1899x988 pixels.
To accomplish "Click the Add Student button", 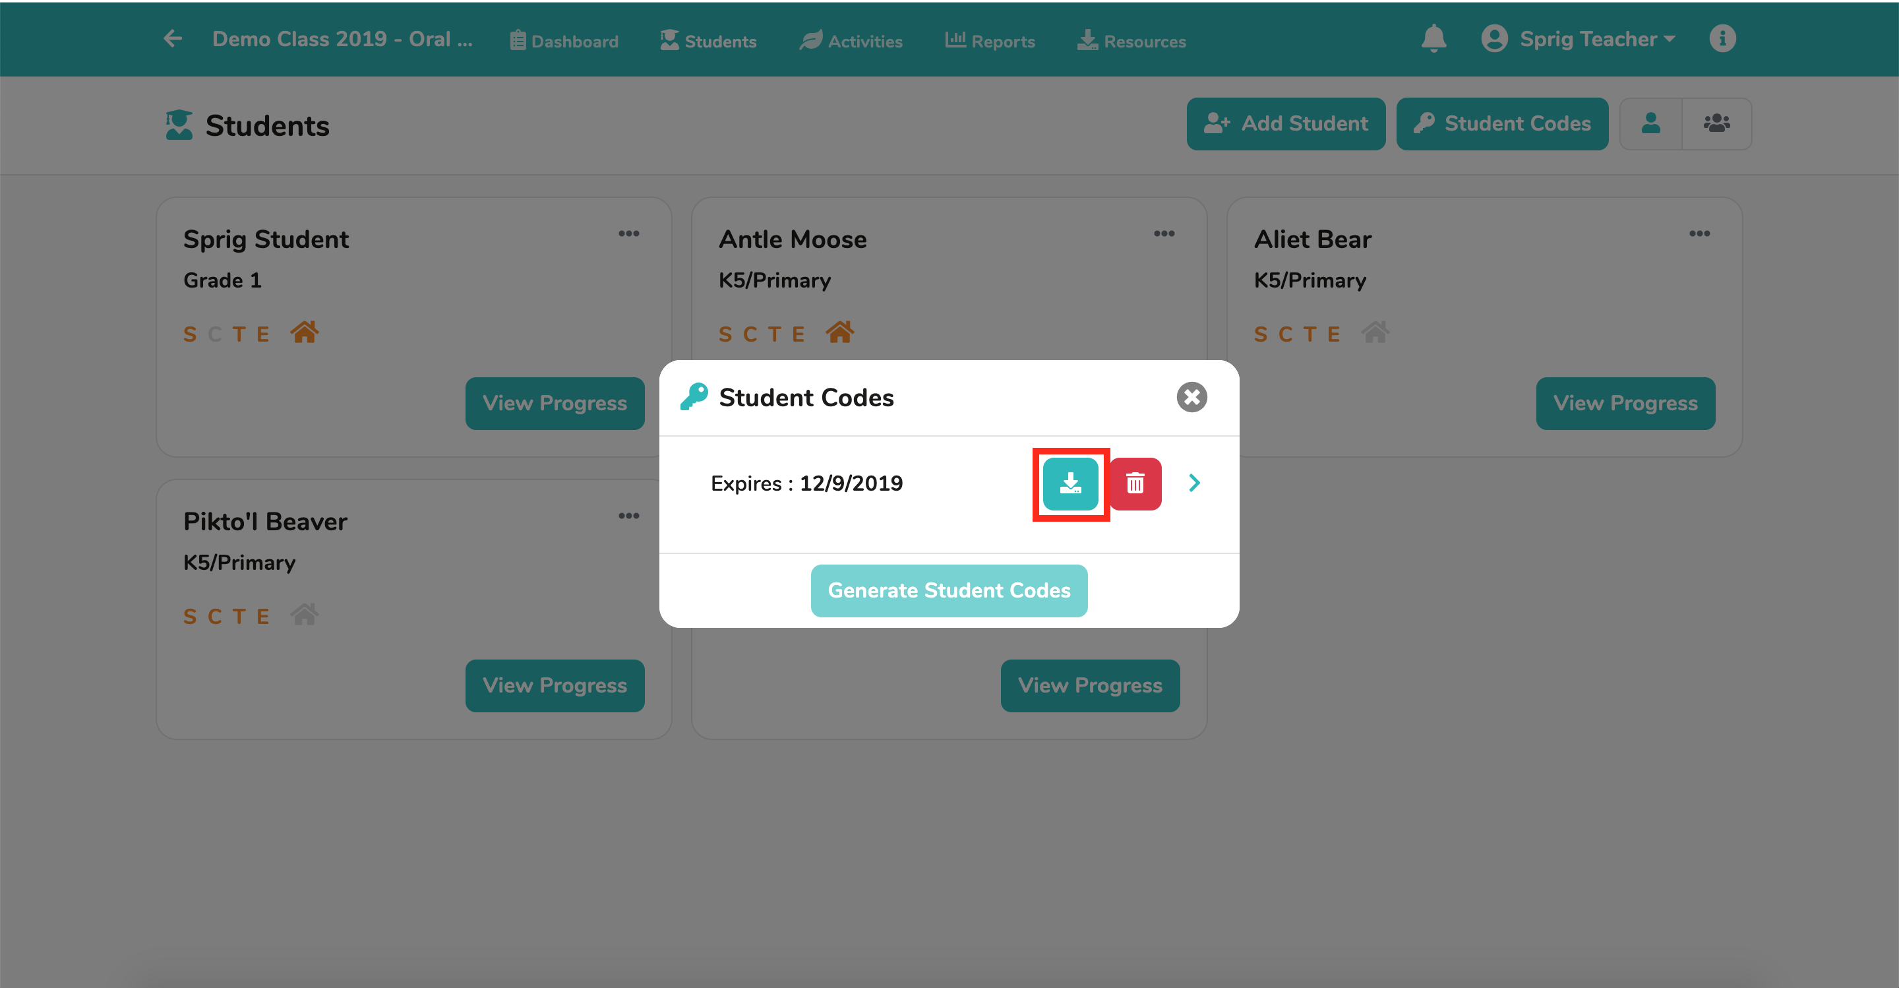I will pos(1286,123).
